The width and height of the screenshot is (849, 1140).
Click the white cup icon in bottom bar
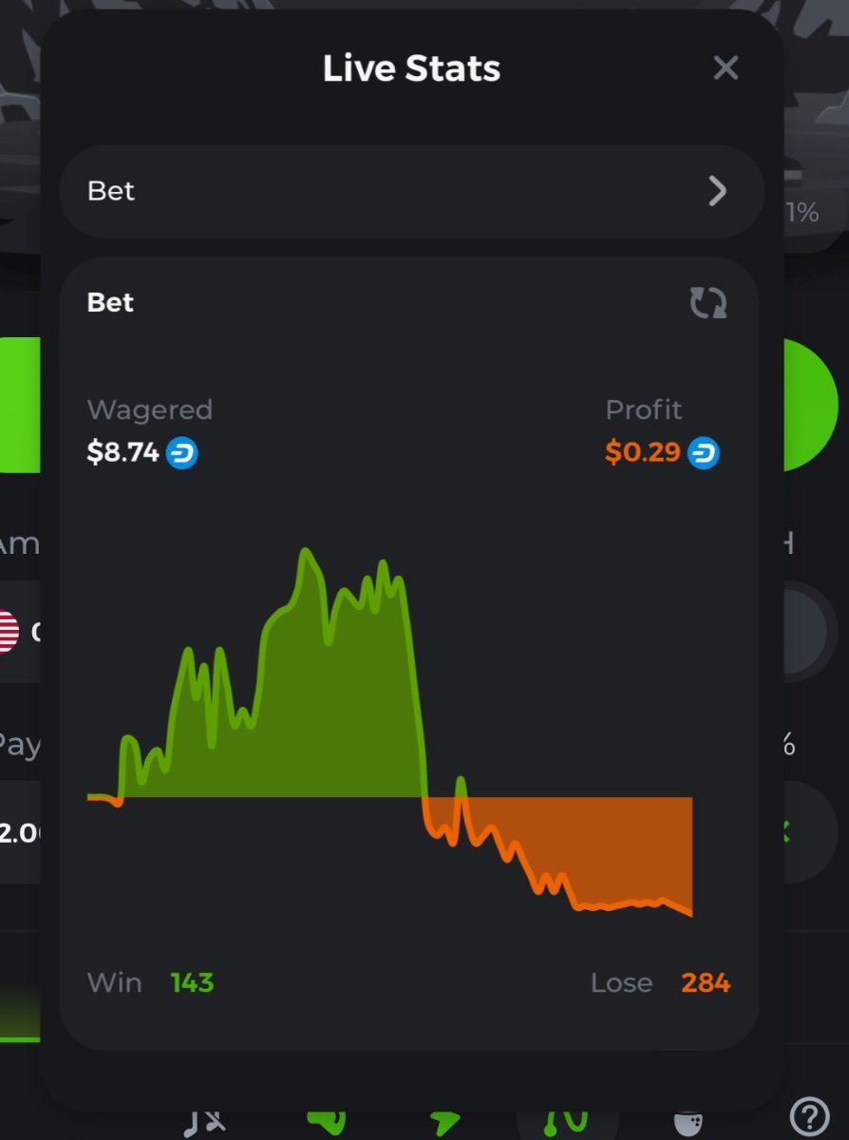coord(689,1123)
